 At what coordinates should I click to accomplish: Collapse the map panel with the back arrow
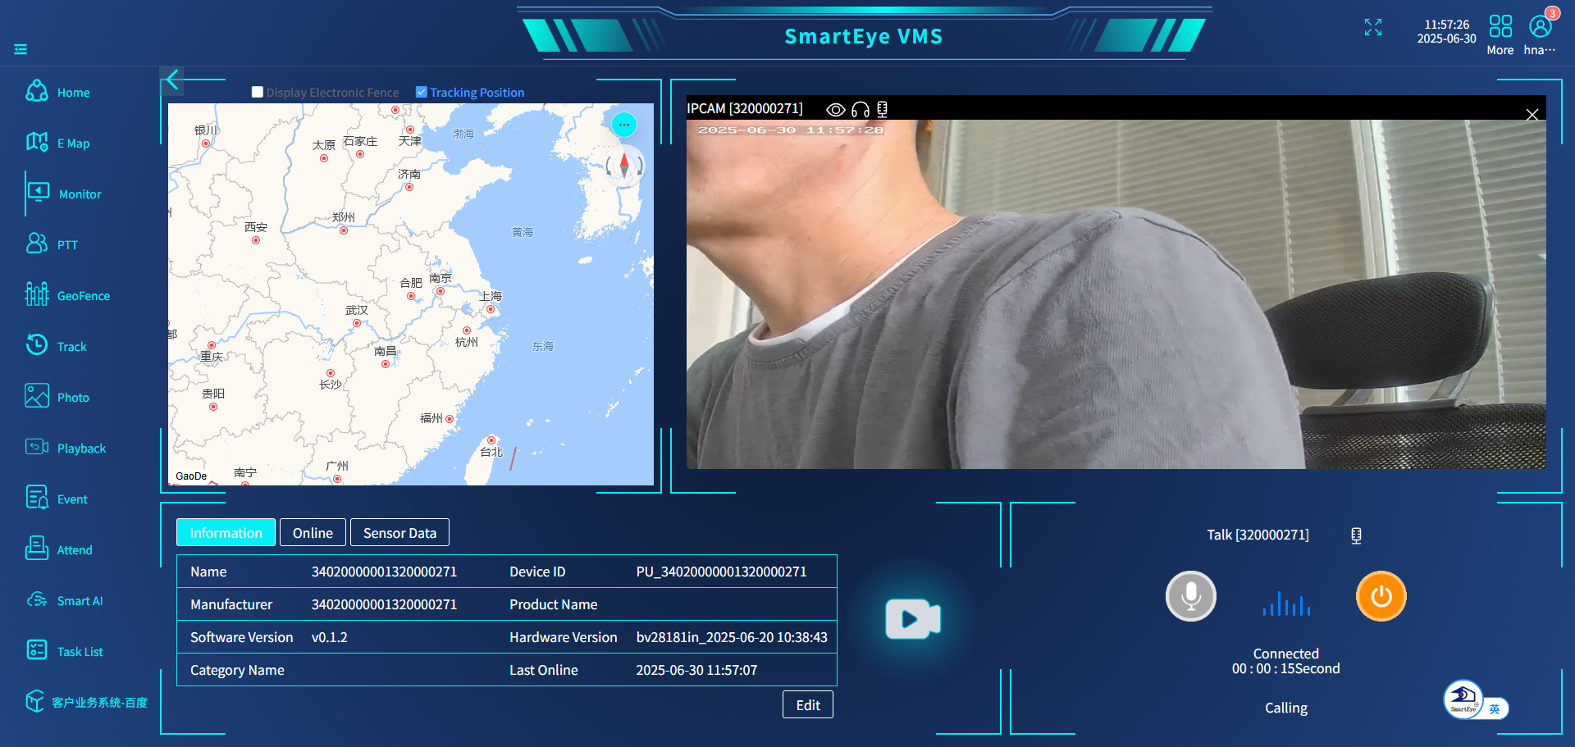click(172, 80)
